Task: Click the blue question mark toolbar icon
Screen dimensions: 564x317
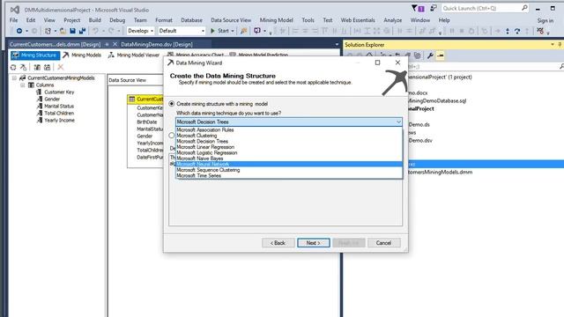Action: coord(517,32)
